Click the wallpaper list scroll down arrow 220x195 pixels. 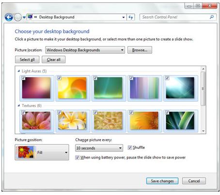[x=203, y=131]
